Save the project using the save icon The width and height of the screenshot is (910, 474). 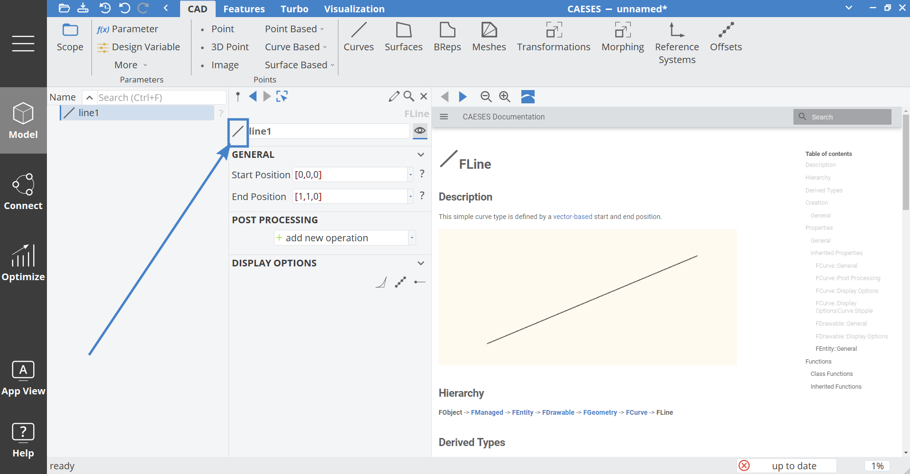83,8
